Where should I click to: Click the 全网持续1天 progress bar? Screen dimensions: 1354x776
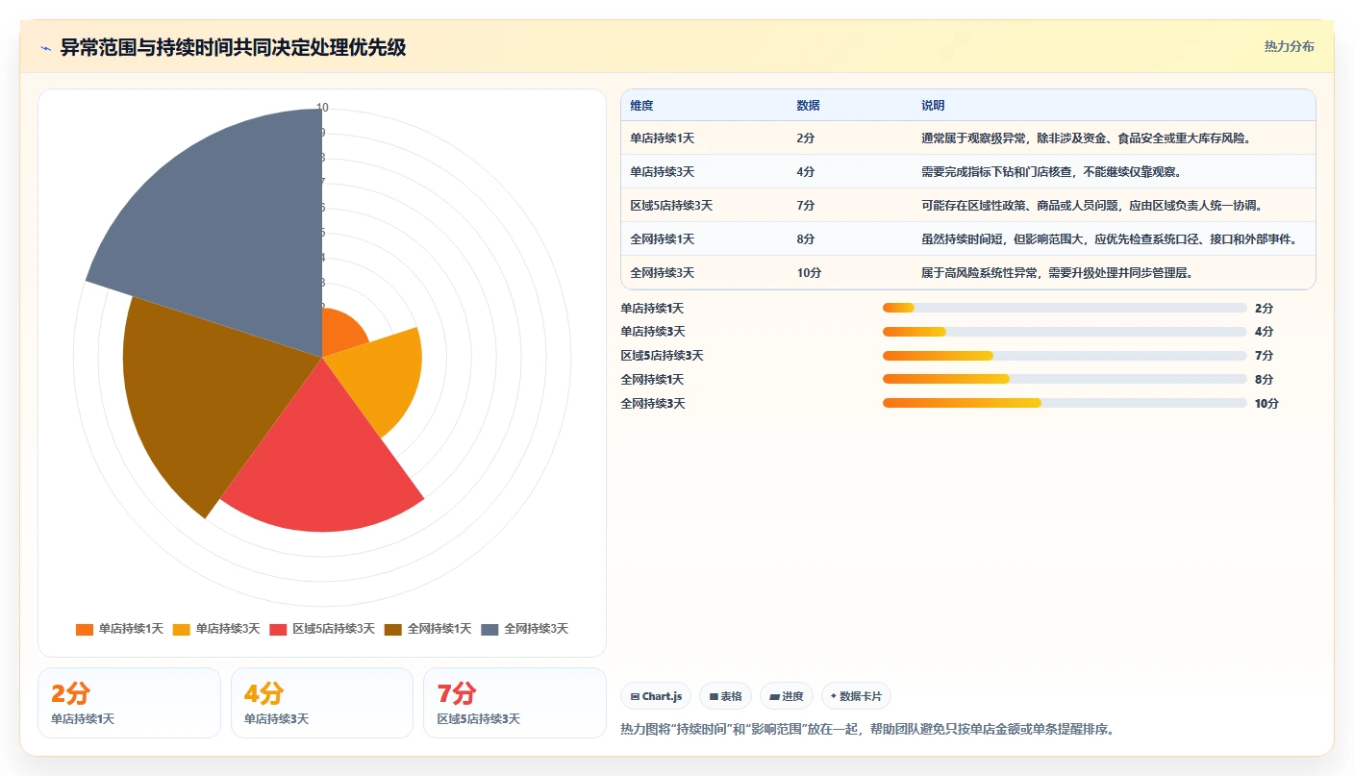click(x=1065, y=379)
